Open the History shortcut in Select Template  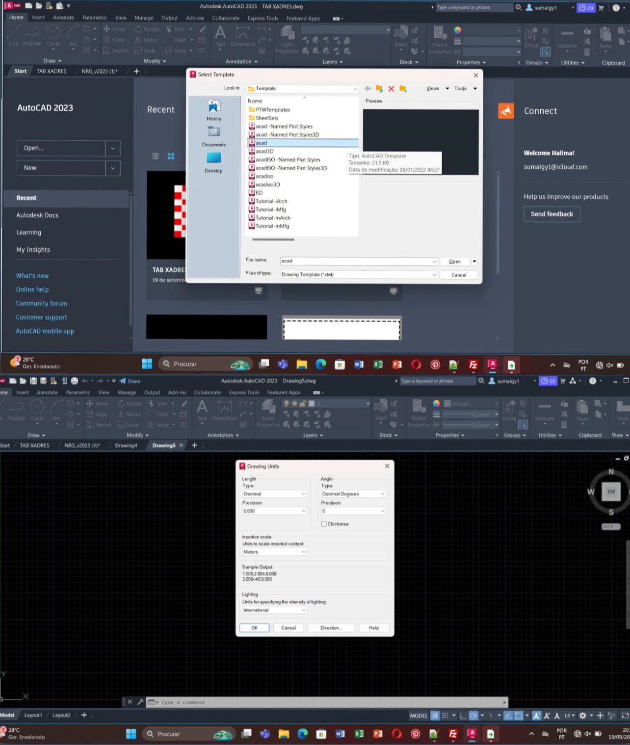(214, 110)
